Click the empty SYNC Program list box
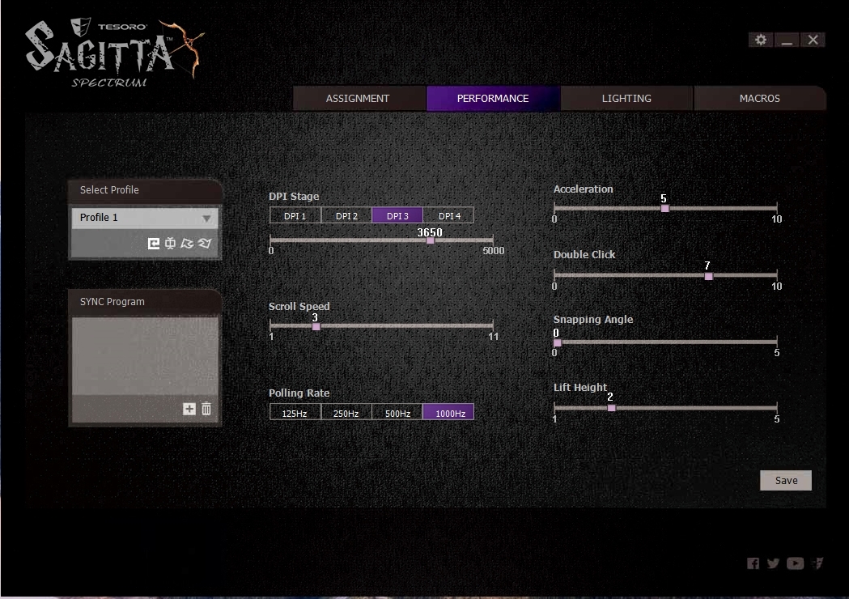The width and height of the screenshot is (849, 599). pos(145,356)
